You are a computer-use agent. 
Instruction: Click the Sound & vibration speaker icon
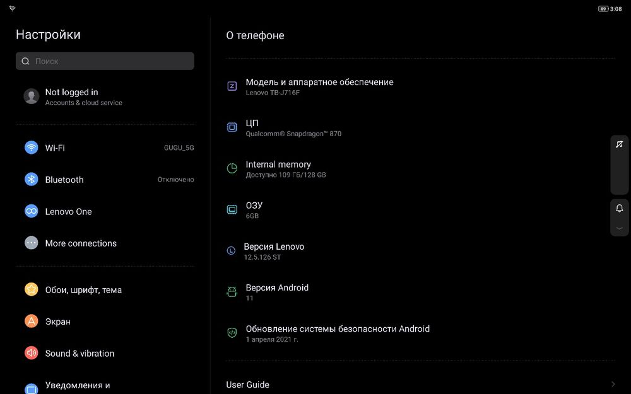point(32,353)
